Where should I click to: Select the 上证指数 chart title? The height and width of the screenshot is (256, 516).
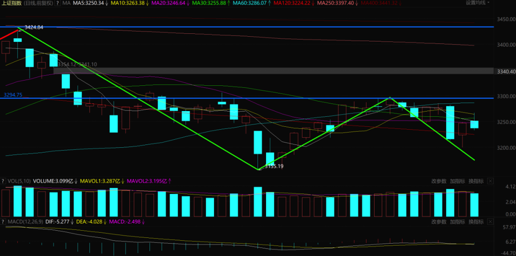coord(11,3)
